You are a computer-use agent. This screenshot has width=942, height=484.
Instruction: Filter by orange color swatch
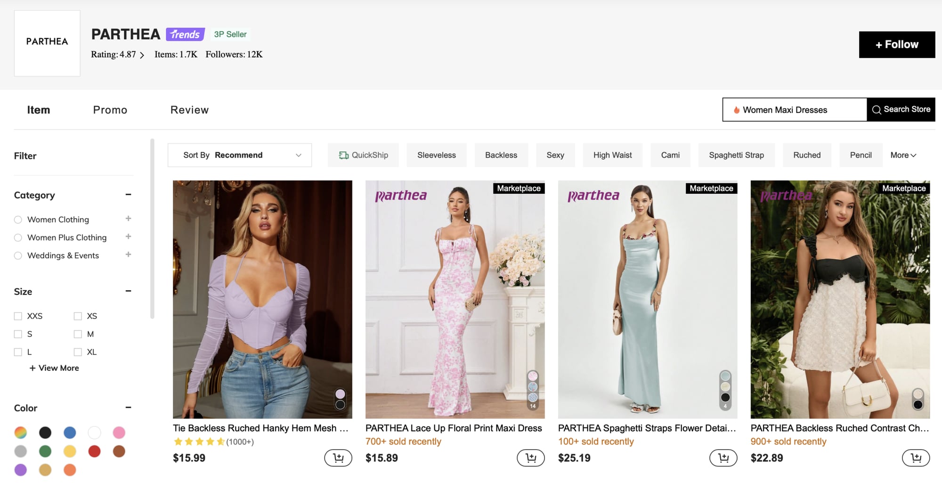click(70, 470)
